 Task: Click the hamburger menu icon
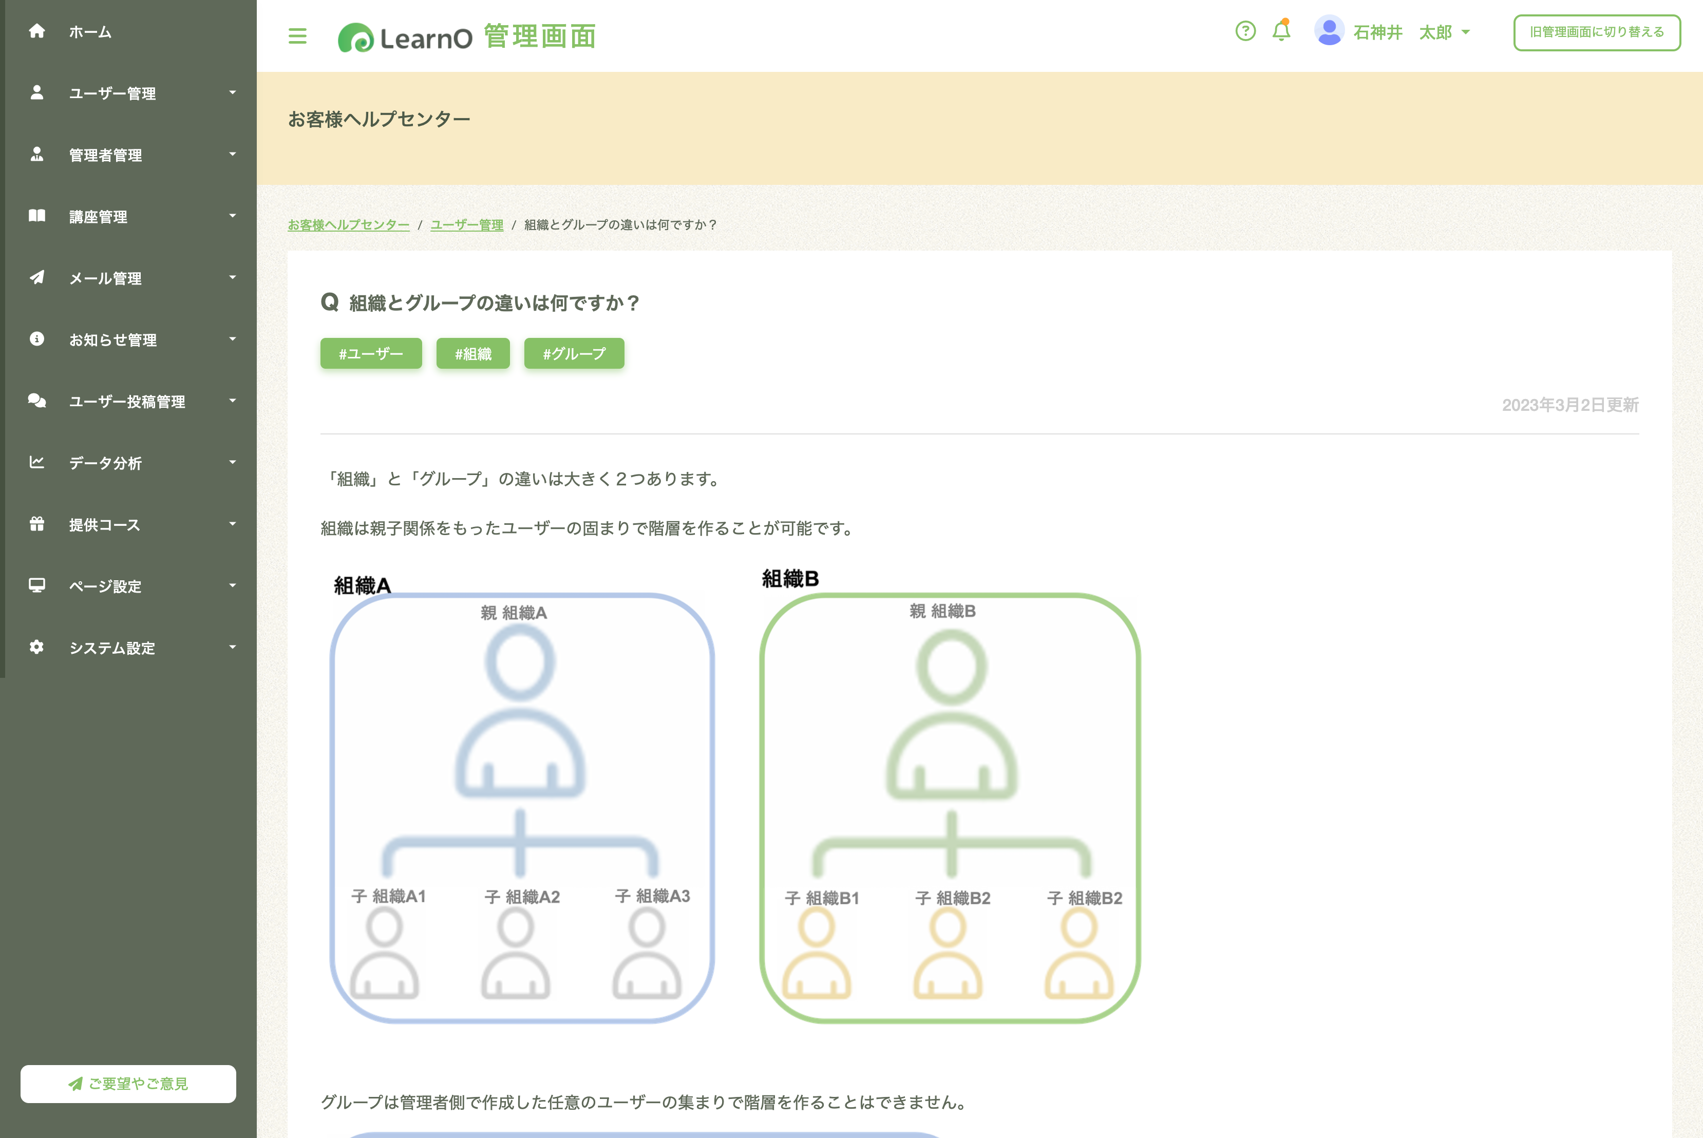coord(297,35)
